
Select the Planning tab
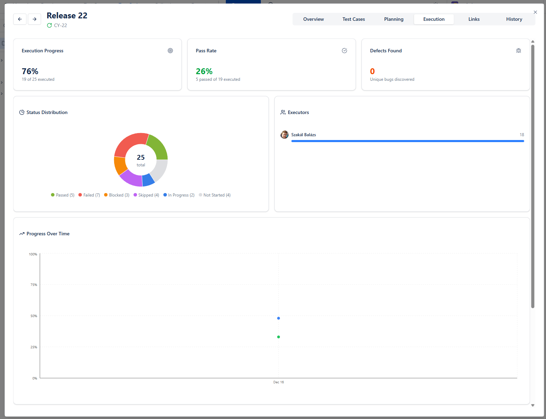394,19
